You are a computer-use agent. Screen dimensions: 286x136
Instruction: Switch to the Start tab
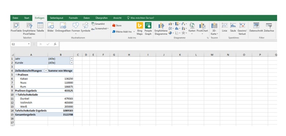click(27, 18)
